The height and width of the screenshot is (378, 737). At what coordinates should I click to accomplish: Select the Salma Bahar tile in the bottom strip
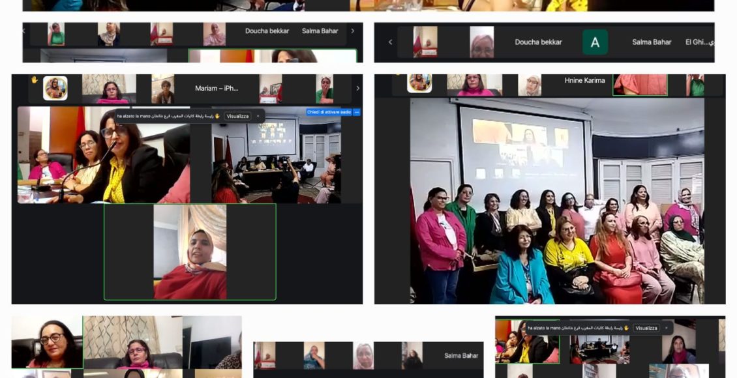click(x=461, y=355)
